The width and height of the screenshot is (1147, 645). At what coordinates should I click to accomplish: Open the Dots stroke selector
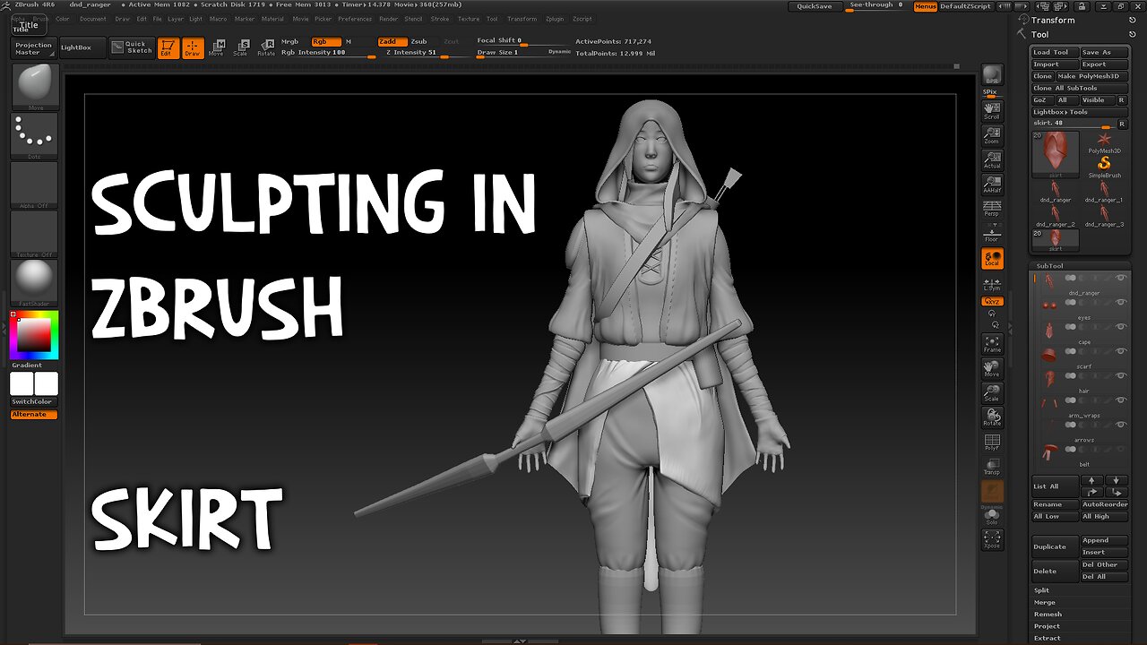(x=34, y=136)
